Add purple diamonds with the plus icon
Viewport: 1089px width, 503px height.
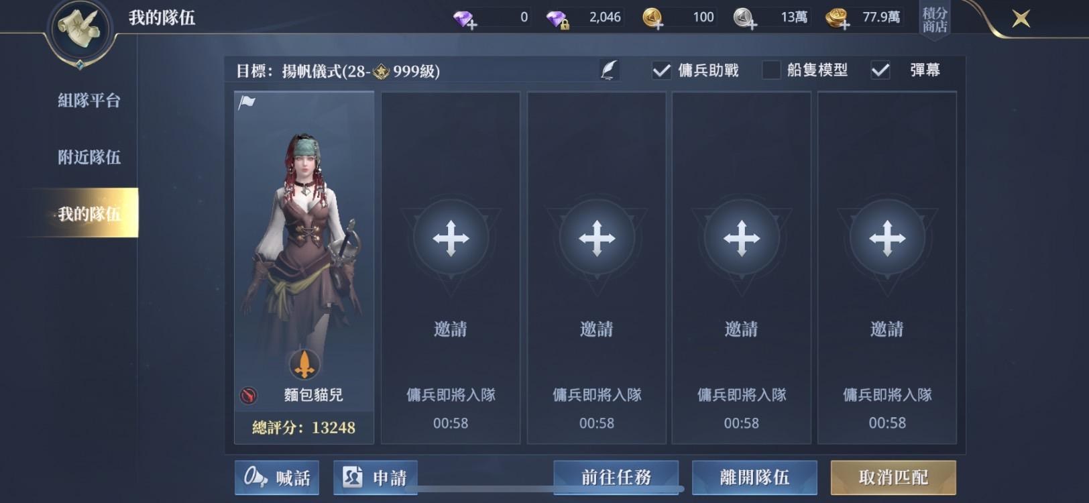[x=465, y=19]
